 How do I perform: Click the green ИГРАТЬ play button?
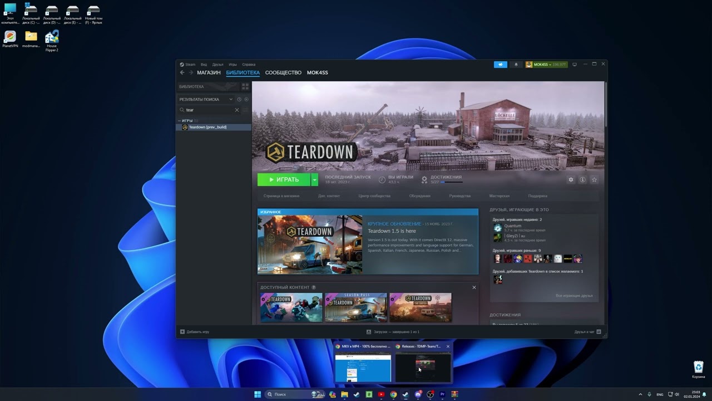point(284,180)
